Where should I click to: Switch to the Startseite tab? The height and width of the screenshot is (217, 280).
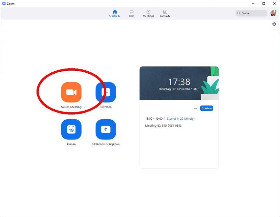tap(115, 13)
